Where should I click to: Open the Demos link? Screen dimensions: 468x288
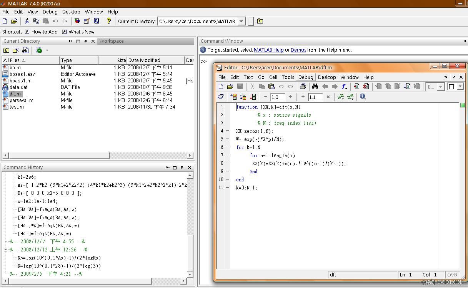tap(298, 50)
